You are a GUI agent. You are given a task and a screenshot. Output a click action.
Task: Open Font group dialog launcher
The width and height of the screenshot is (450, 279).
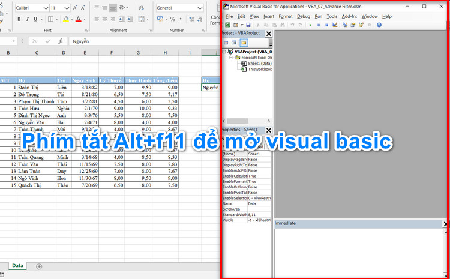(87, 30)
